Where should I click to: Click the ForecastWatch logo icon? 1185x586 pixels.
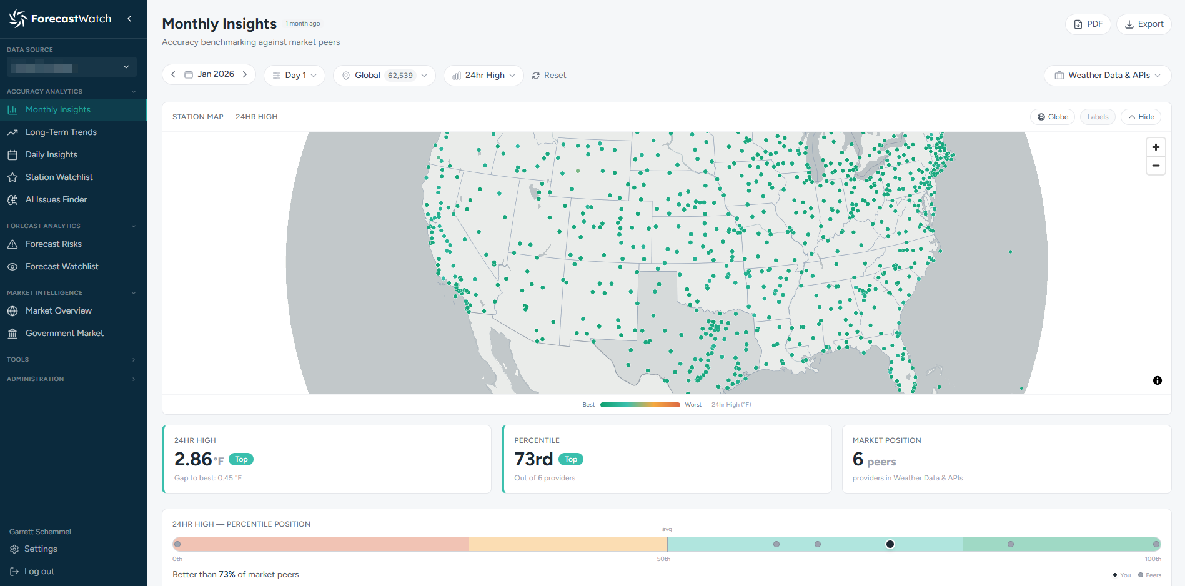17,19
